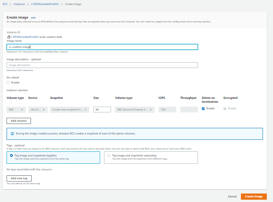Image resolution: width=273 pixels, height=202 pixels.
Task: Open the i-033f0e2e4bd91e041 breadcrumb link
Action: coord(45,4)
